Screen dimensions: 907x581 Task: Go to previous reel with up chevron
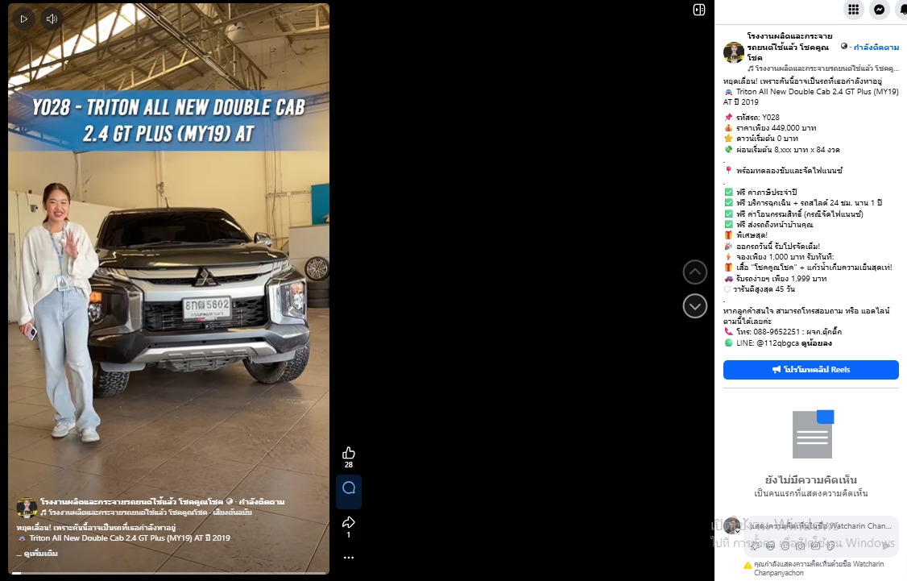tap(694, 272)
